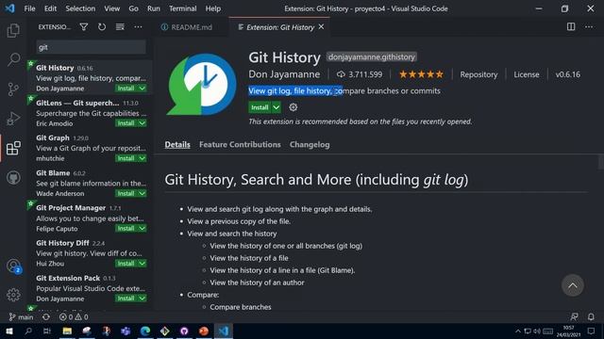Install Git History from the details page
Image resolution: width=604 pixels, height=339 pixels.
260,107
